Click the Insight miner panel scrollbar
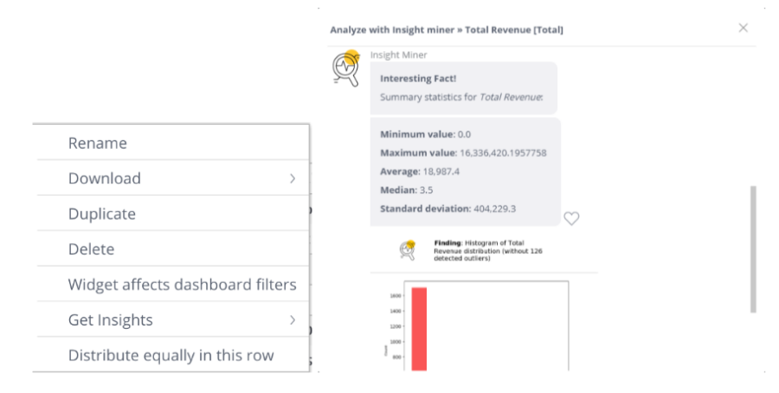Viewport: 779px width, 393px height. coord(753,249)
